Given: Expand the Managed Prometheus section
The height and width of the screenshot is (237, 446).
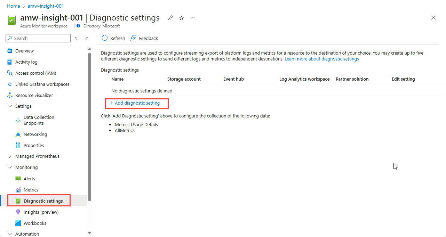Looking at the screenshot, I should [10, 156].
